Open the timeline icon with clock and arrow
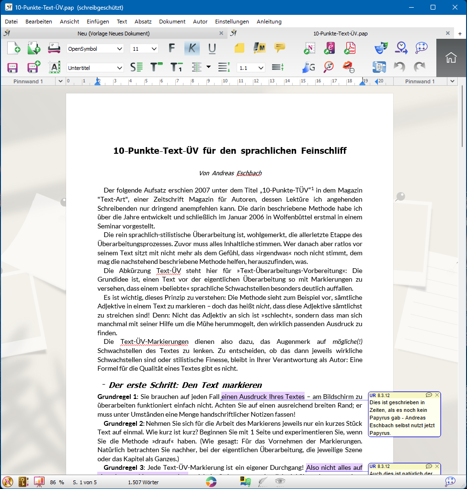Image resolution: width=467 pixels, height=489 pixels. [401, 48]
